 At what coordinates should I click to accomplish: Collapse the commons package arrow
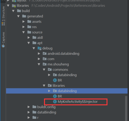pos(44,70)
